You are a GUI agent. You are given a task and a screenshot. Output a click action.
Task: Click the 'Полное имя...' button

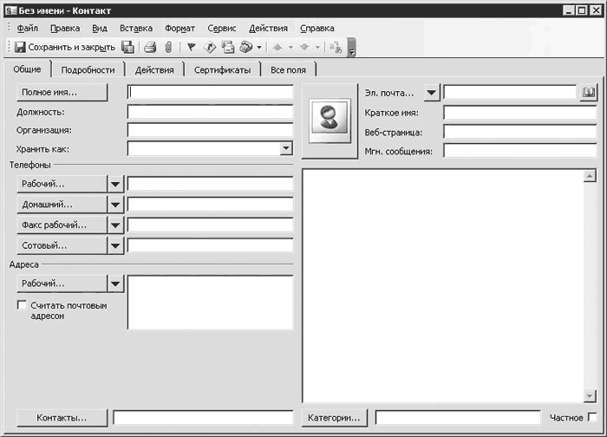[62, 92]
